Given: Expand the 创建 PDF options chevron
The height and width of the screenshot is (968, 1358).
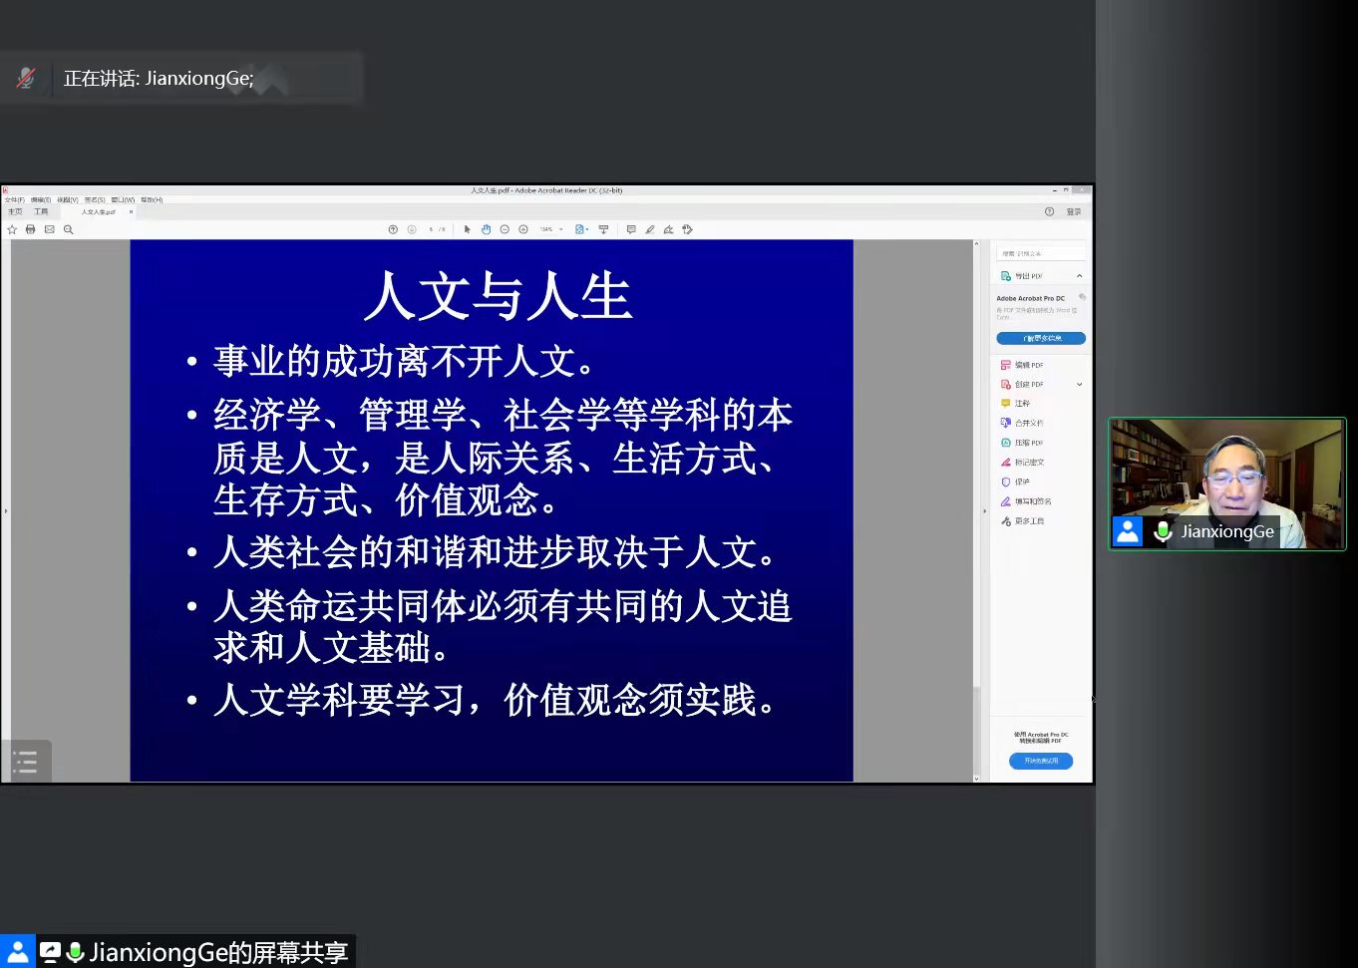Looking at the screenshot, I should (x=1079, y=385).
